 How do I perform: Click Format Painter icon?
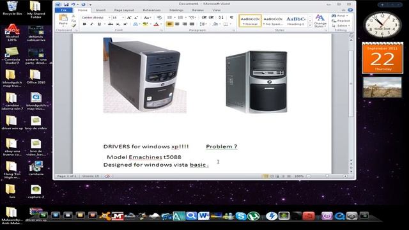pyautogui.click(x=74, y=26)
